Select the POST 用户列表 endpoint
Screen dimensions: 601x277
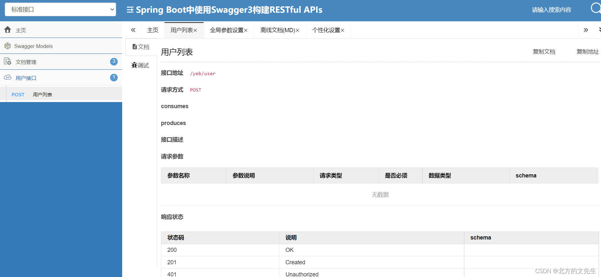click(x=61, y=94)
